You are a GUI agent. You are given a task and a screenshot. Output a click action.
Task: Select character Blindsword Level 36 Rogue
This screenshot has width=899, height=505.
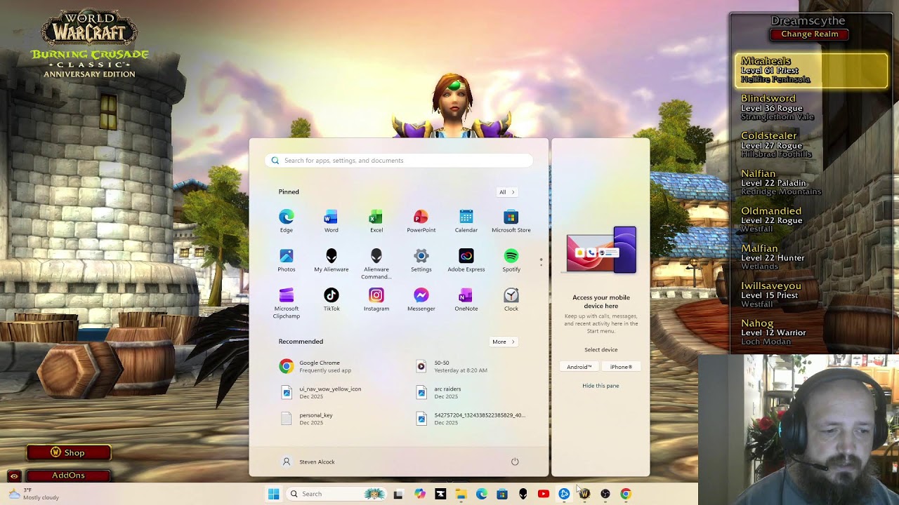(811, 107)
